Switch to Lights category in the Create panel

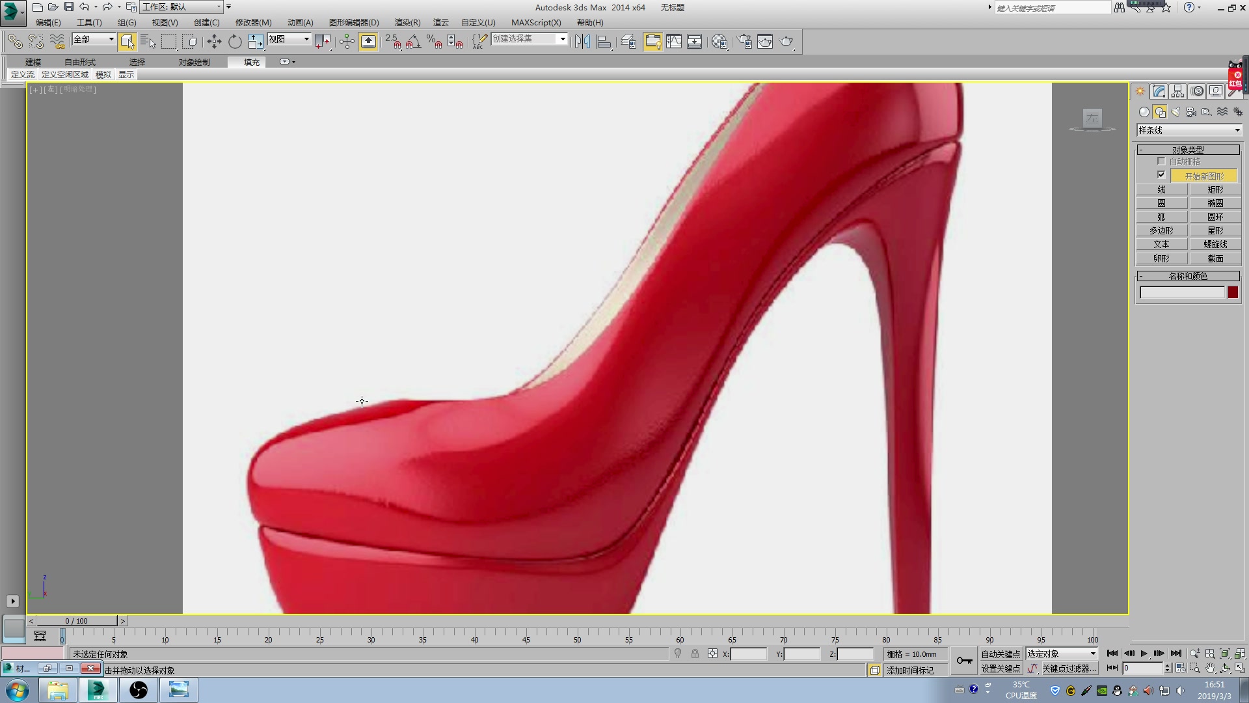[1175, 112]
